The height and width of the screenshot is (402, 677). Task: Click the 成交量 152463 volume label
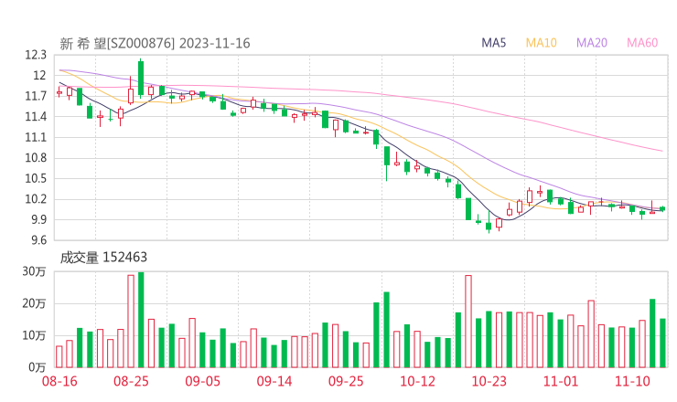click(x=103, y=257)
